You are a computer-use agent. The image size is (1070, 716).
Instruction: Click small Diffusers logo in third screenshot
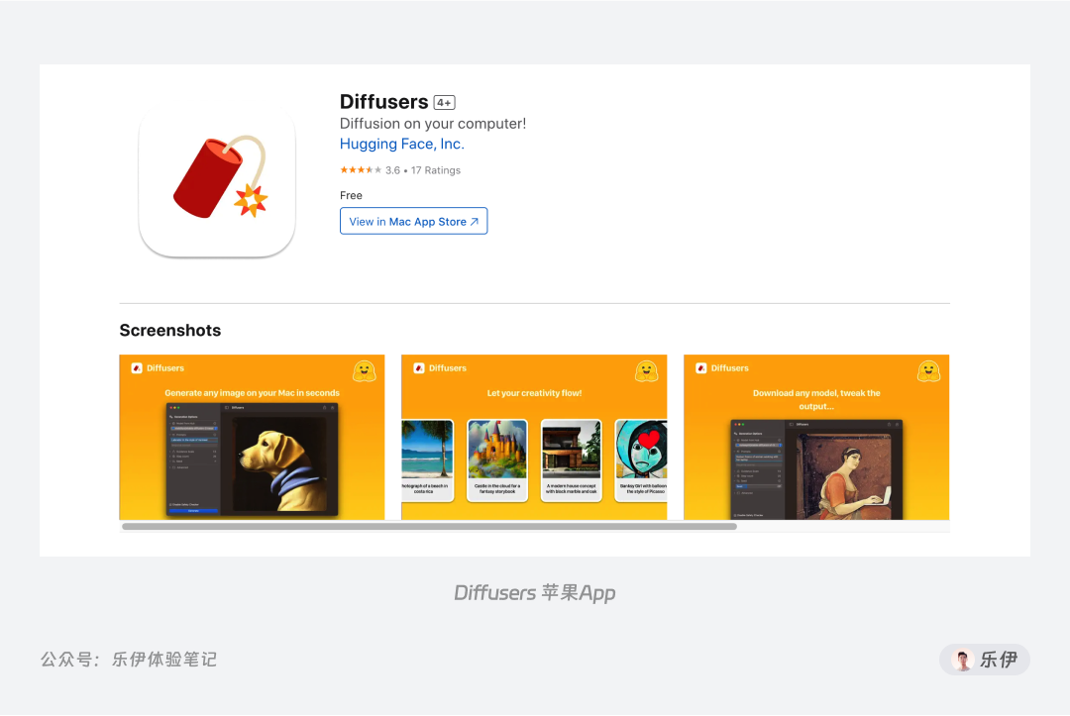(x=700, y=368)
